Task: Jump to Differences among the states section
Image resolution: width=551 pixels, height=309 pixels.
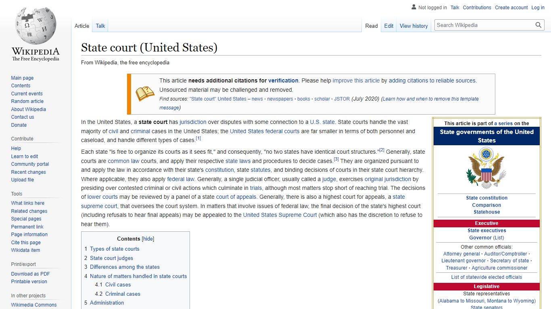Action: [x=125, y=267]
